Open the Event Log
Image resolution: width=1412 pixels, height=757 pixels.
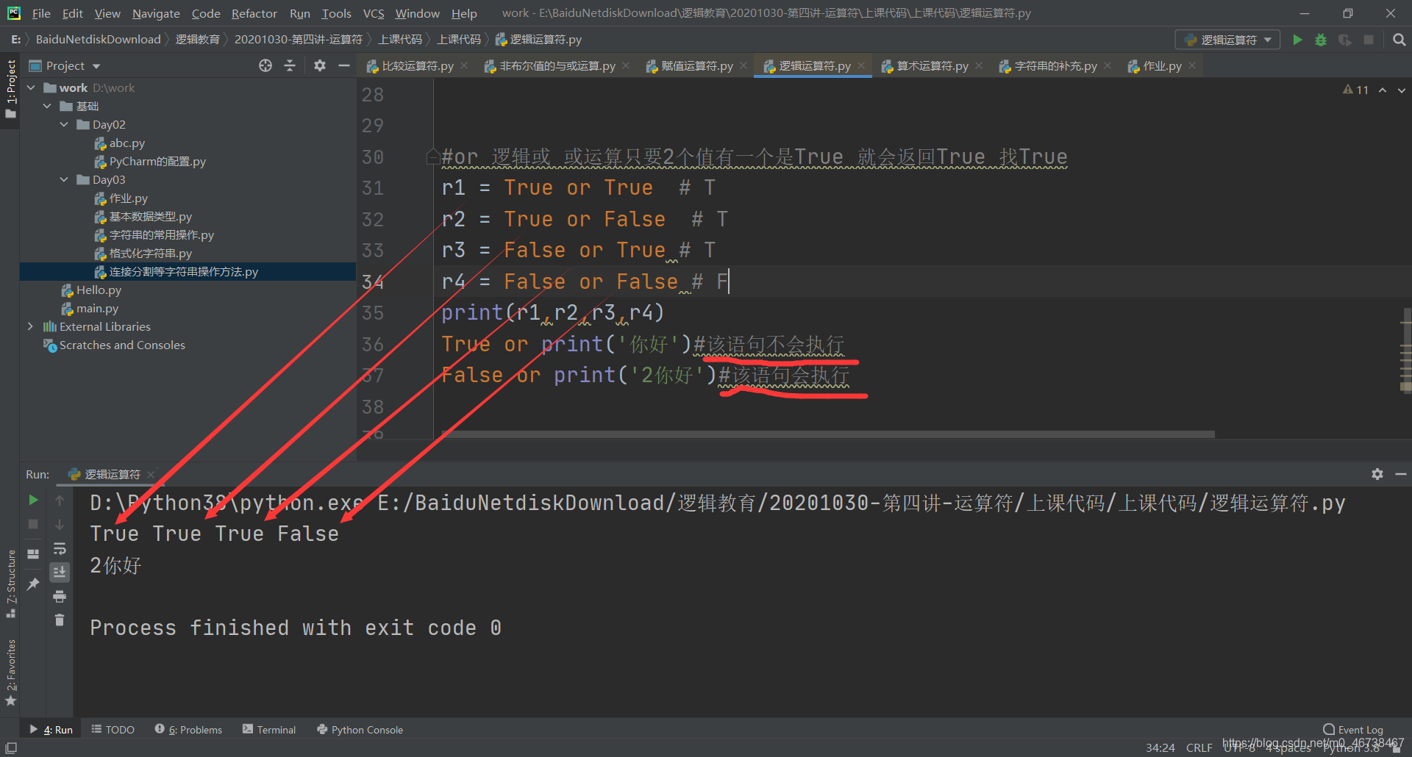click(1353, 730)
